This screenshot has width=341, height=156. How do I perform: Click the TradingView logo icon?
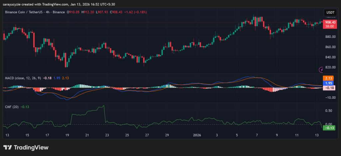(8, 147)
